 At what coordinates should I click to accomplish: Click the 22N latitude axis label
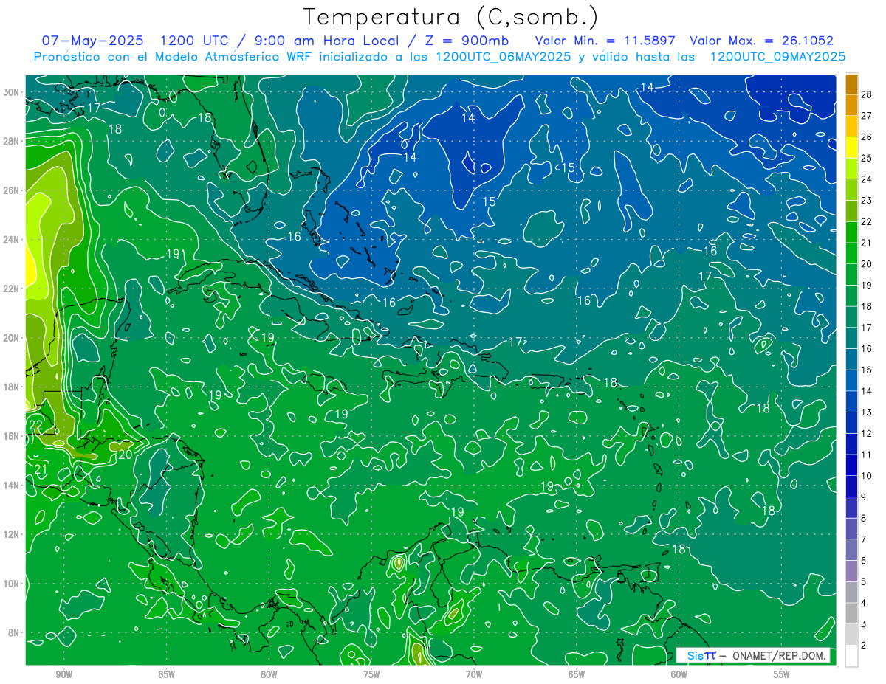click(x=13, y=289)
